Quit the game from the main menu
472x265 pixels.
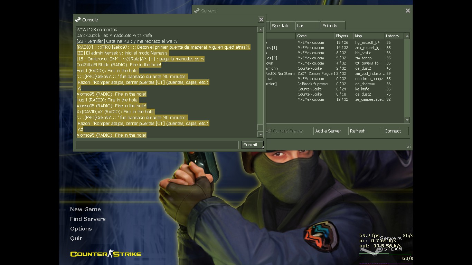[x=76, y=238]
